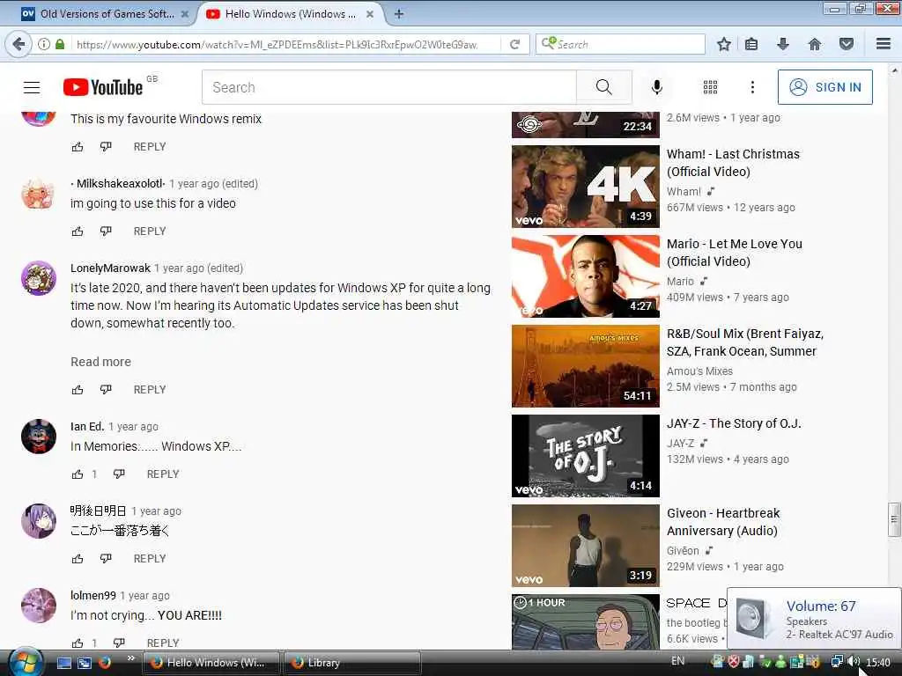Like the 'favourite Windows remix' comment

tap(78, 147)
